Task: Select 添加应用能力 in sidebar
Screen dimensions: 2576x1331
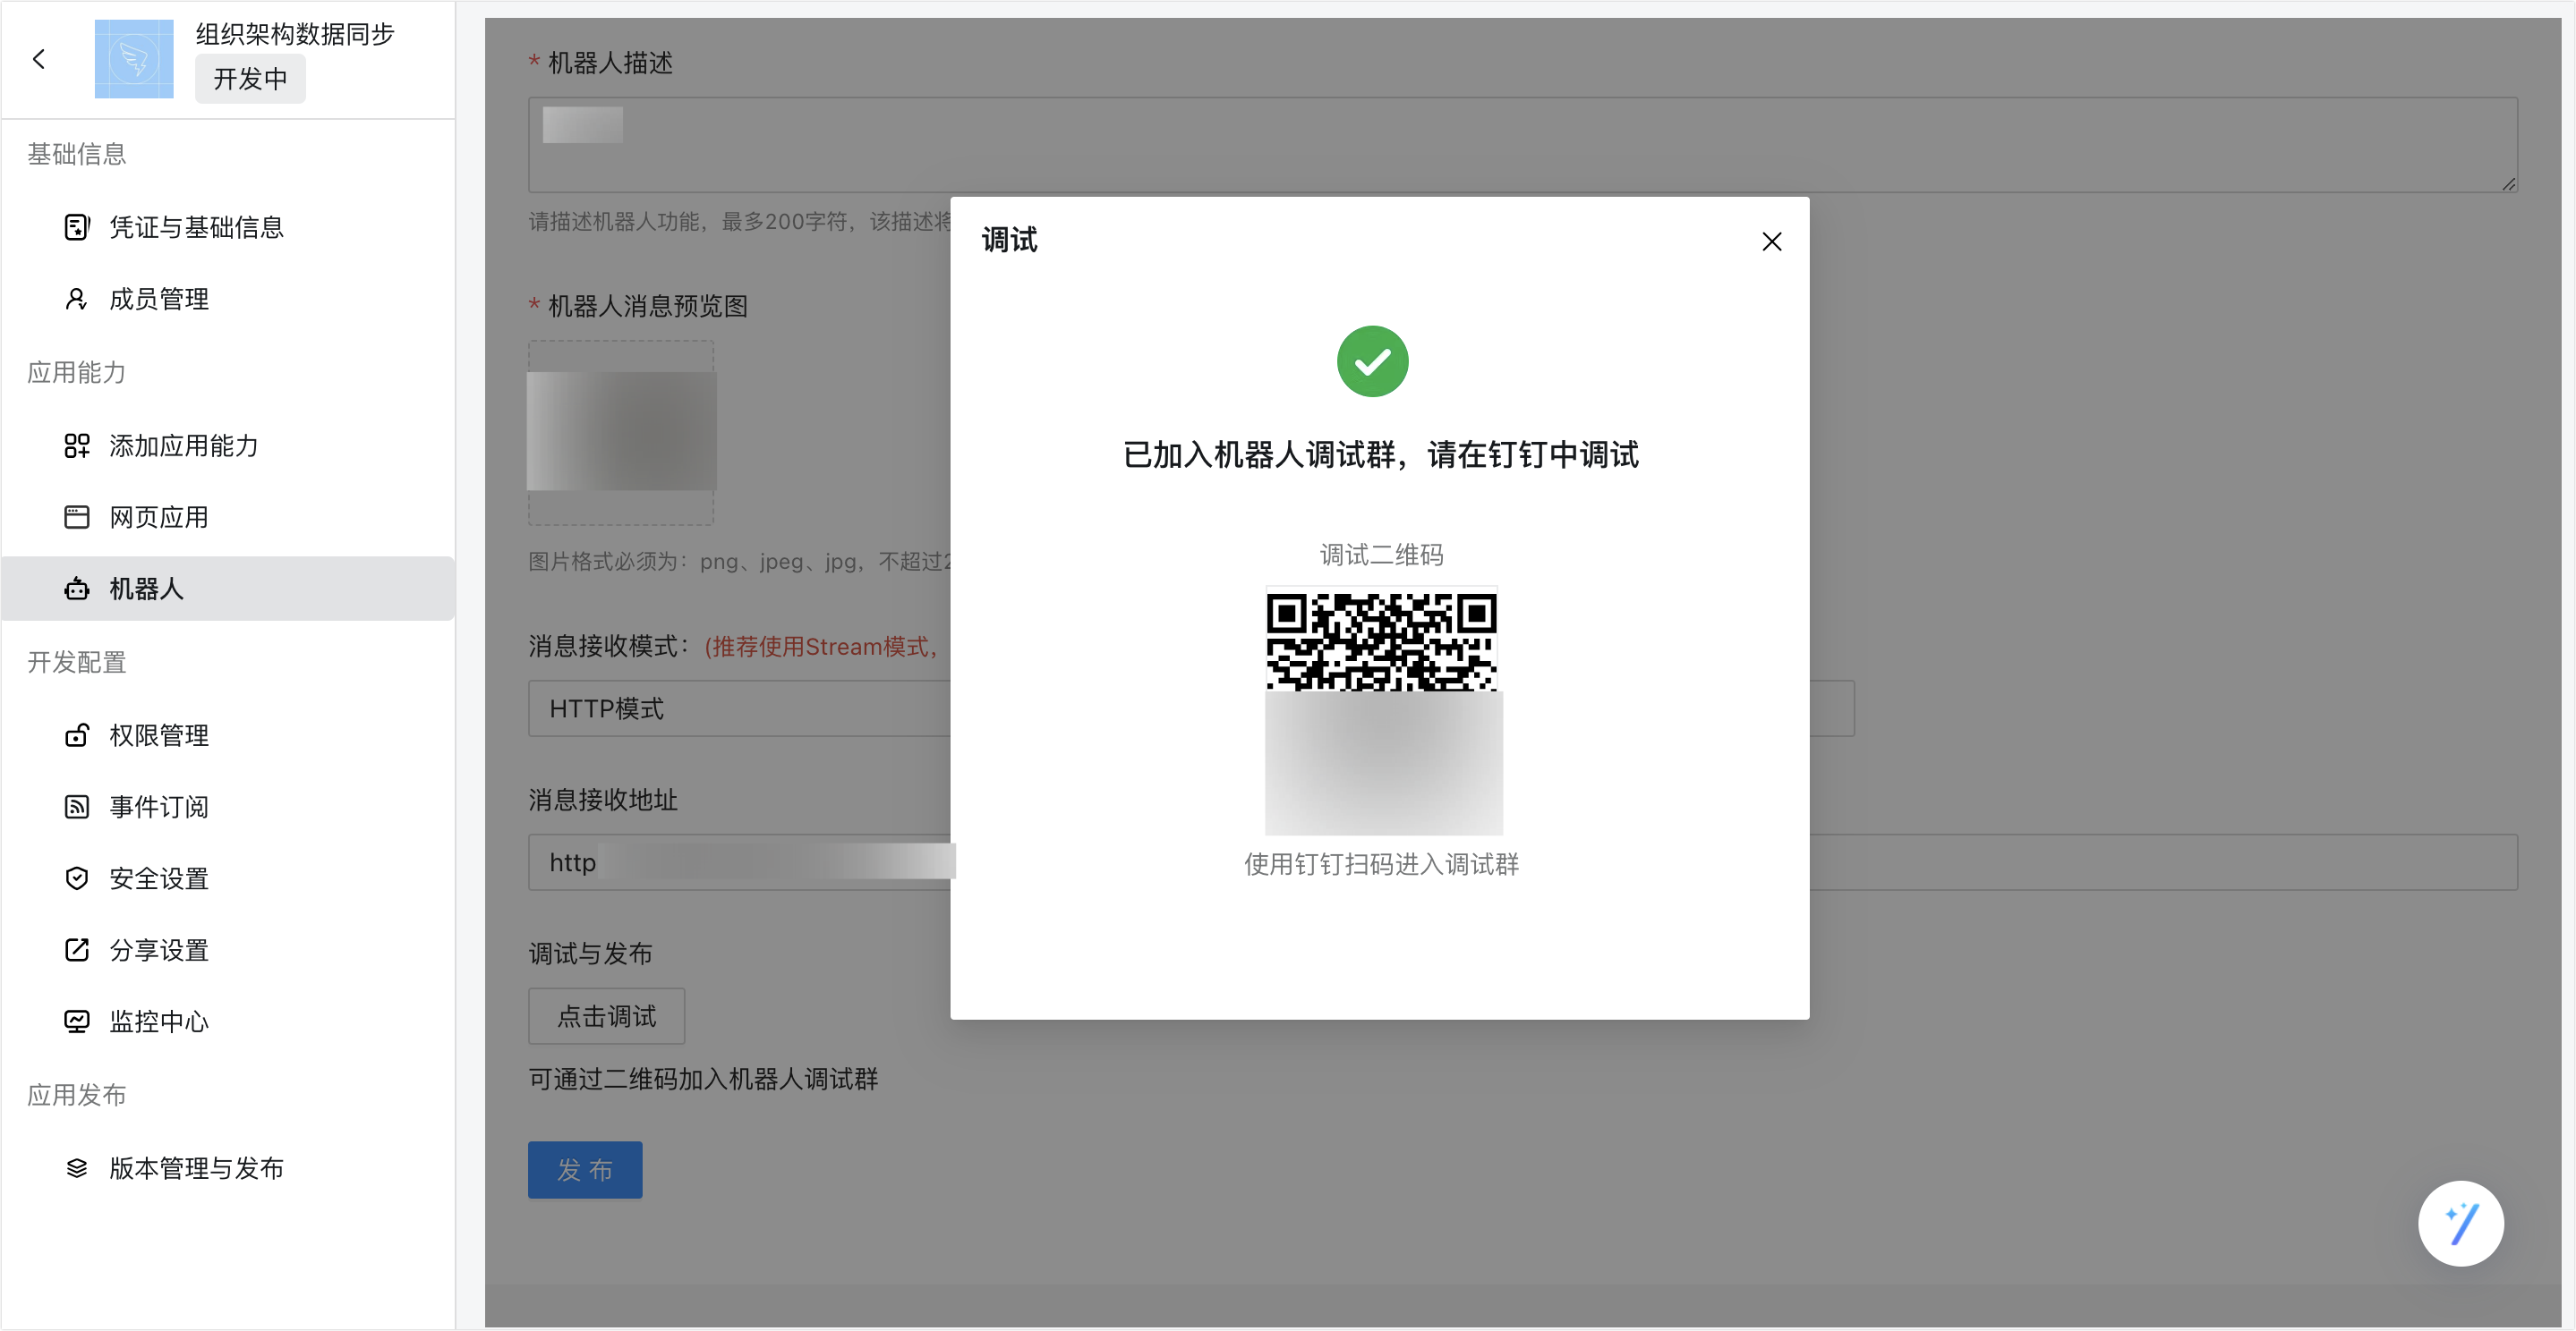Action: pyautogui.click(x=228, y=445)
